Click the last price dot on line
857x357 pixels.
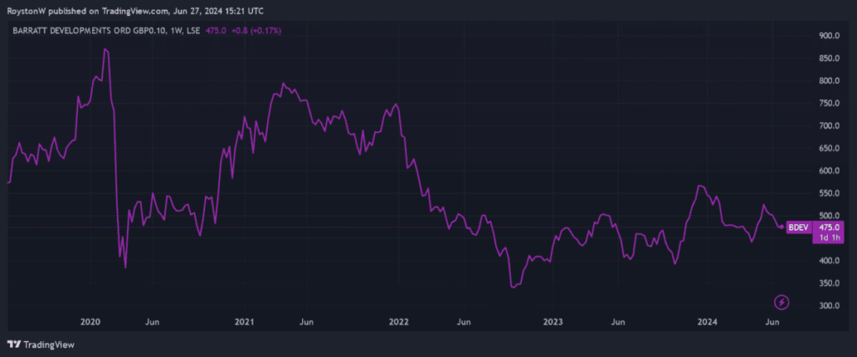[x=782, y=227]
